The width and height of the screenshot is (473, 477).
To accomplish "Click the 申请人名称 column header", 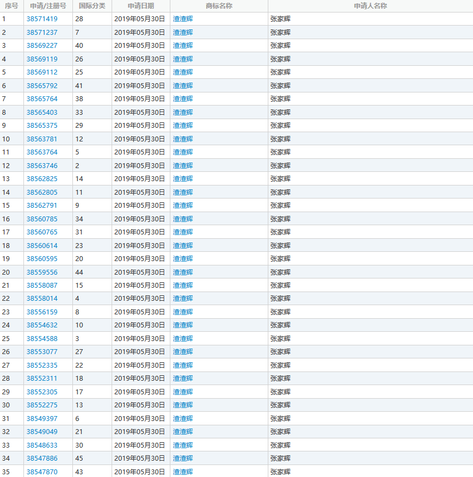I will tap(371, 6).
